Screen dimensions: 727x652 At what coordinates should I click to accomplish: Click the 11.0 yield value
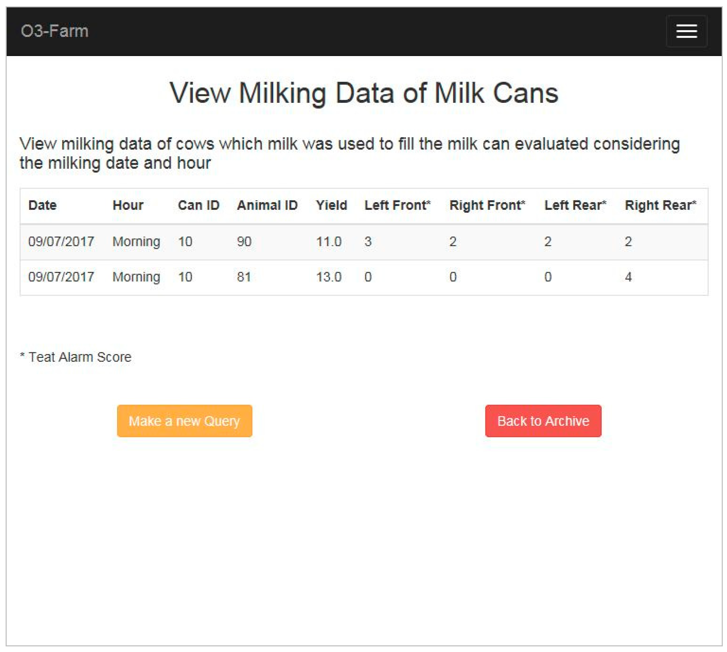pos(328,241)
